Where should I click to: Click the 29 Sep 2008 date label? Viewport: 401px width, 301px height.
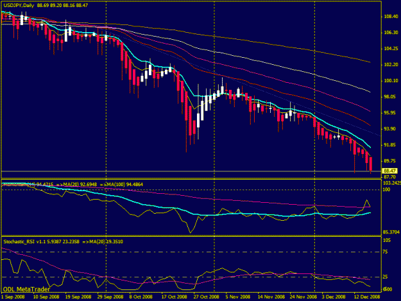[x=110, y=297]
